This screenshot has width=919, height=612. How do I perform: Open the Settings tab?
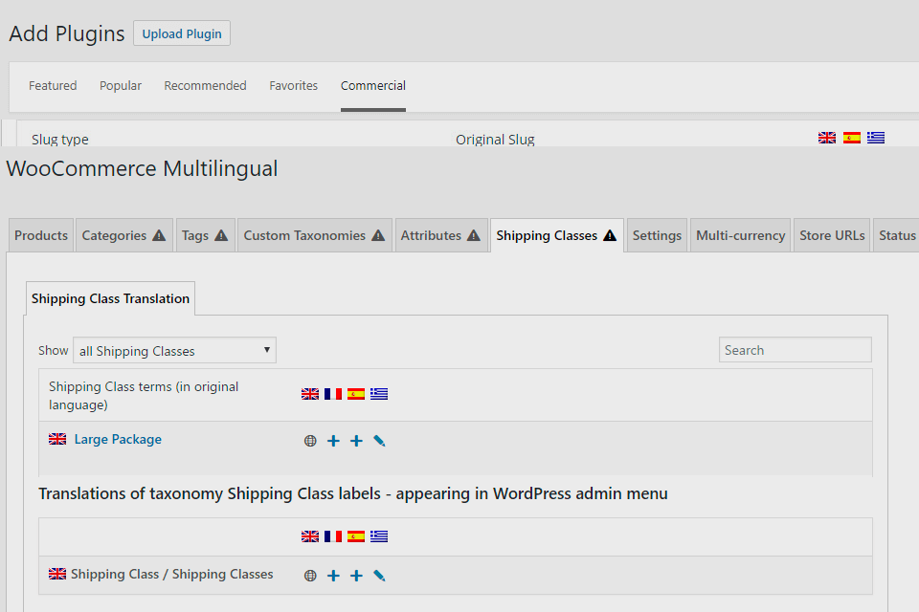[657, 235]
